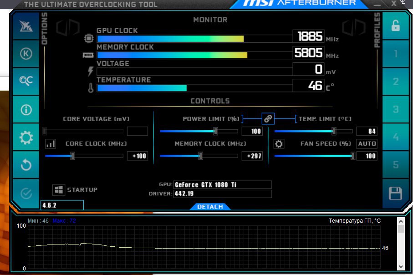Click the lightning bolt voltage icon
The height and width of the screenshot is (275, 413).
pyautogui.click(x=90, y=71)
